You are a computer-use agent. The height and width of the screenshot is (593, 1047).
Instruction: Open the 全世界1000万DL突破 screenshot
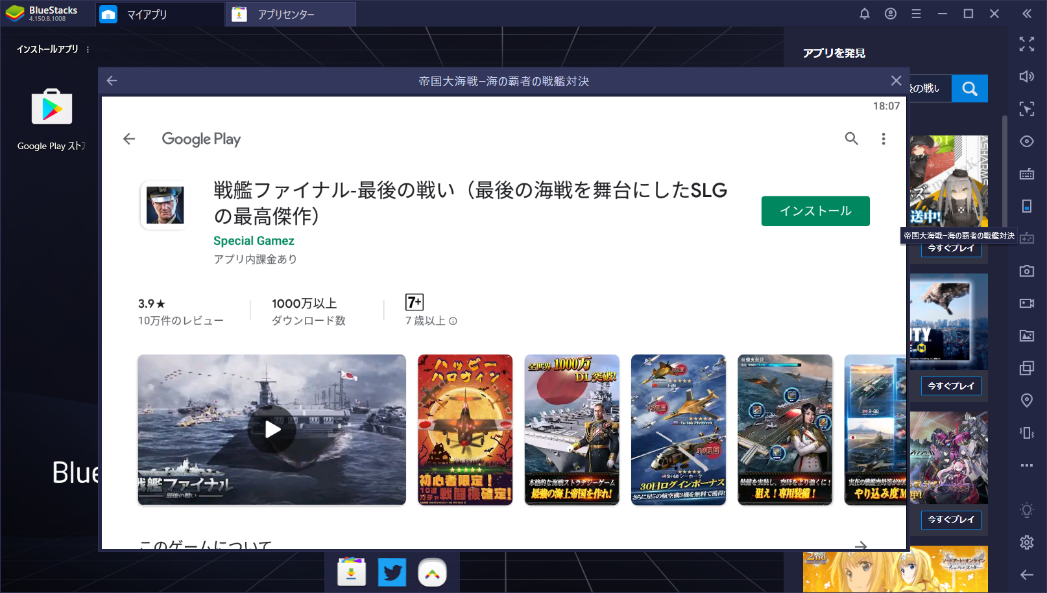click(572, 430)
